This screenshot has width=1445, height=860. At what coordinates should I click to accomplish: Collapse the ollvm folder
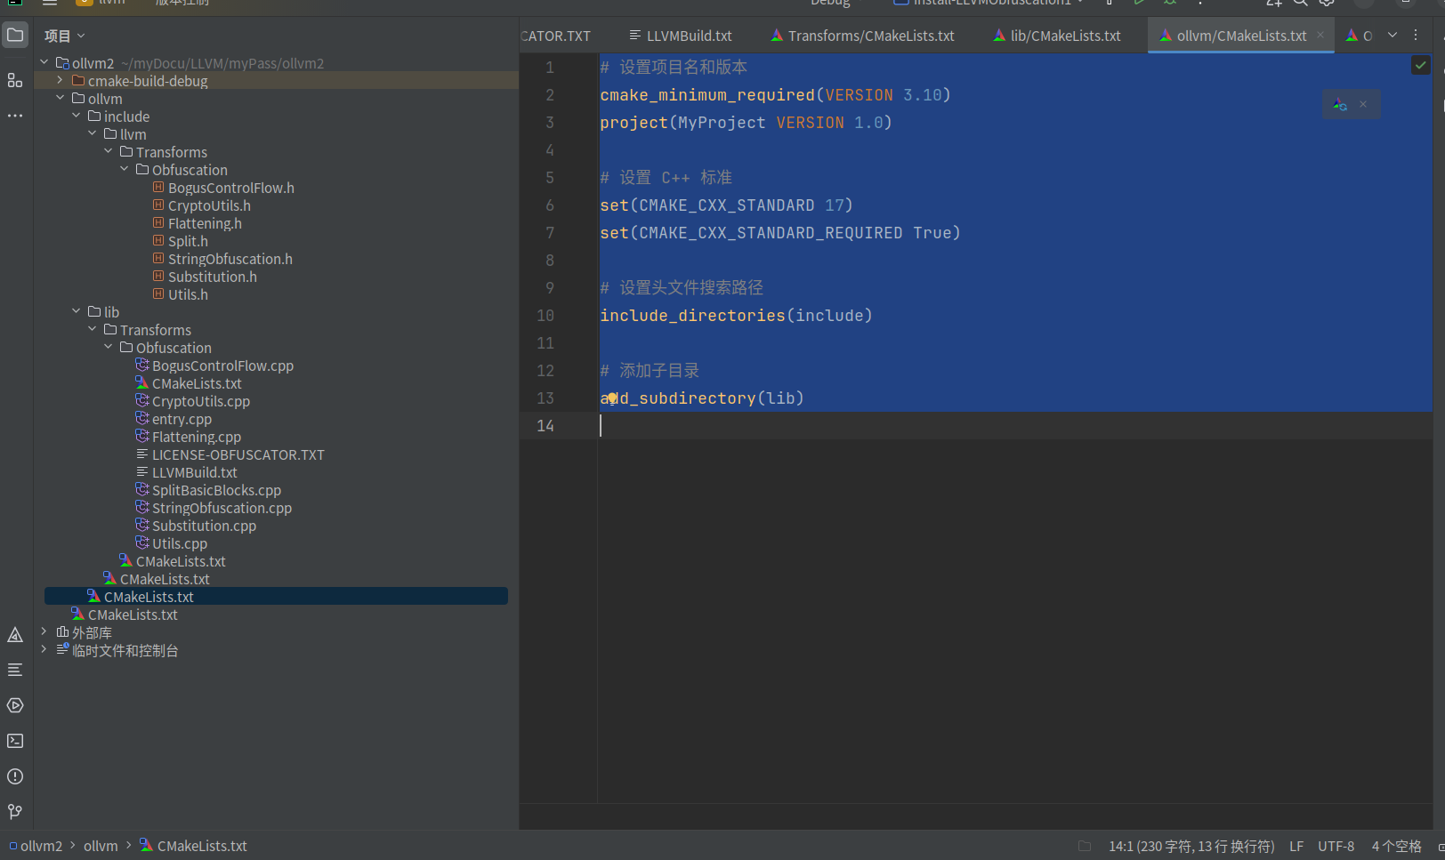point(60,98)
